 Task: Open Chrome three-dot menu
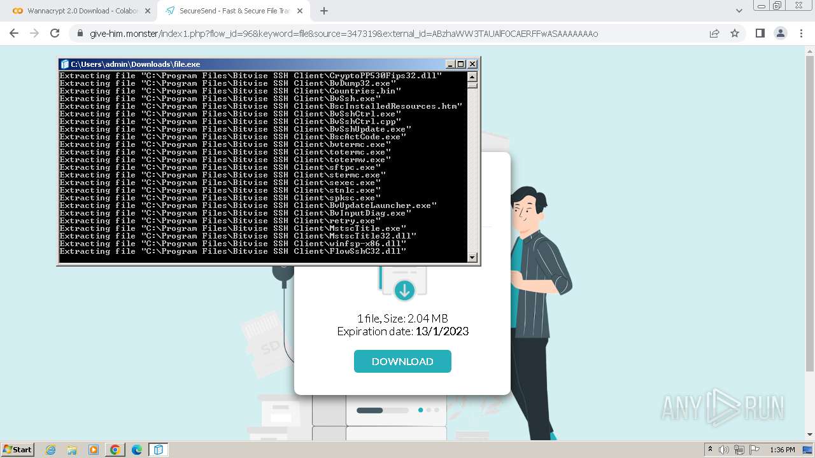point(800,33)
